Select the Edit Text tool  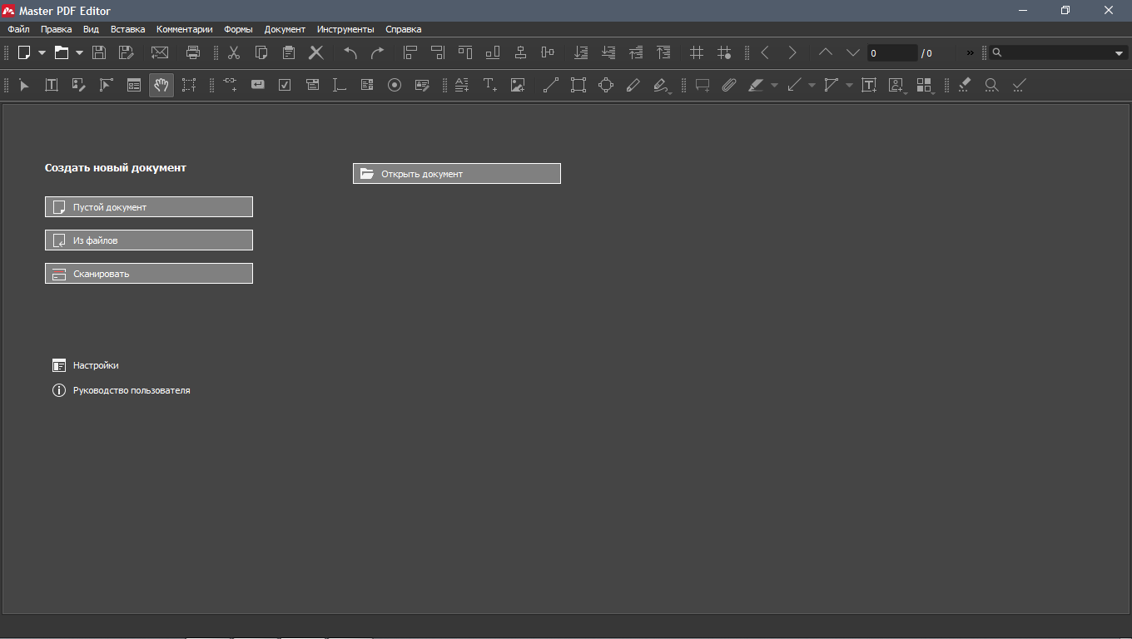click(52, 85)
